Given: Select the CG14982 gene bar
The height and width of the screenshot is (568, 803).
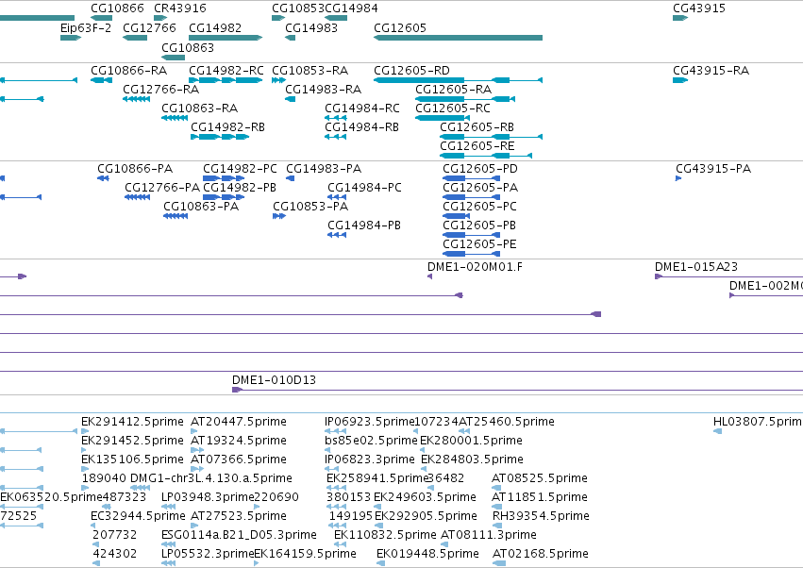Looking at the screenshot, I should click(226, 38).
